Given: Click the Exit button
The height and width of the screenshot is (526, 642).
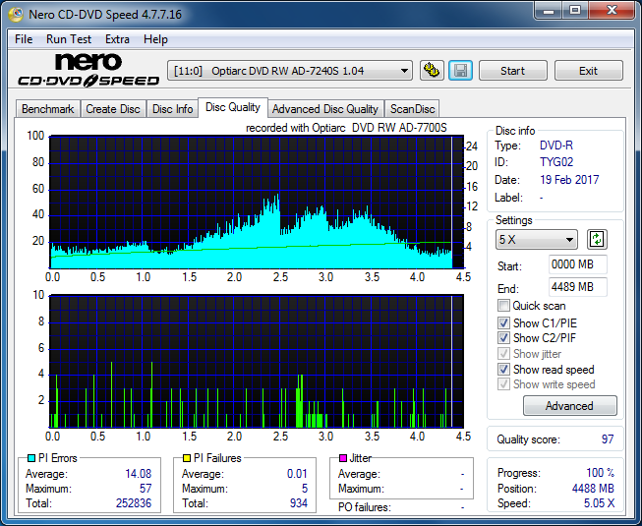Looking at the screenshot, I should pos(588,71).
